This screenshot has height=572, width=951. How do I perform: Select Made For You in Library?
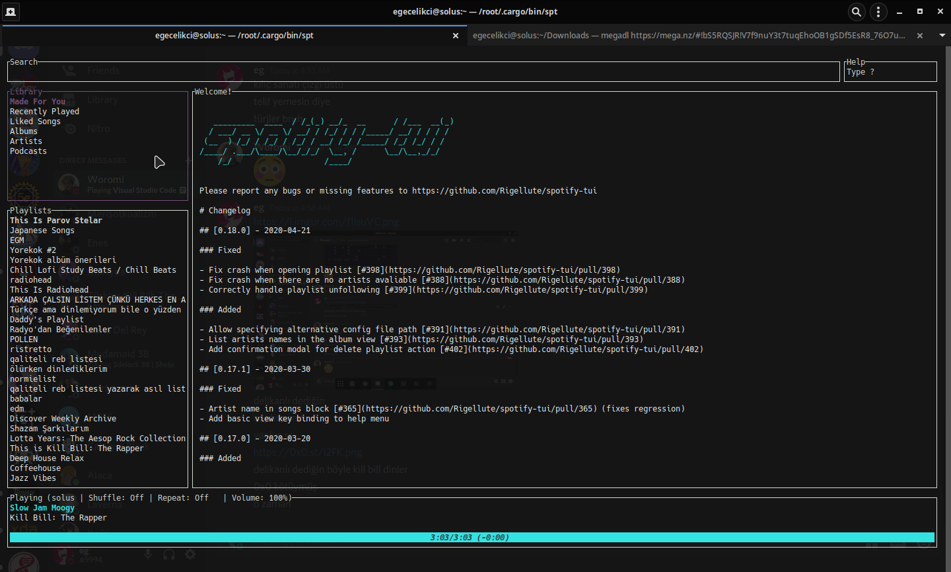[38, 102]
